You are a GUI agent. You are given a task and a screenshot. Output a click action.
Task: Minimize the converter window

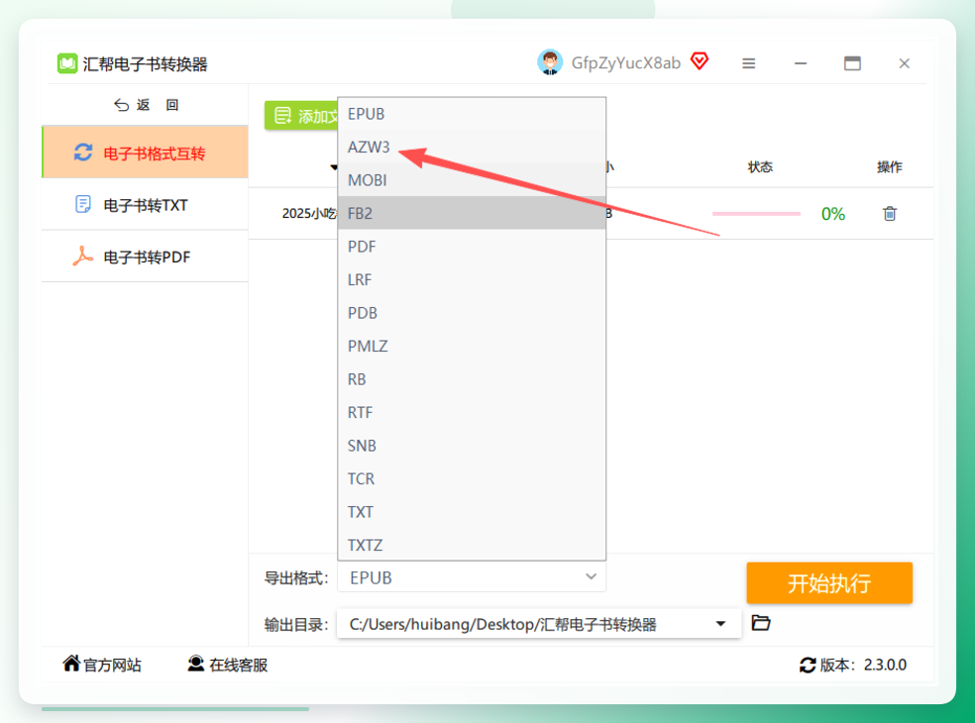(801, 63)
